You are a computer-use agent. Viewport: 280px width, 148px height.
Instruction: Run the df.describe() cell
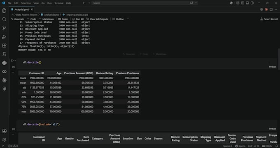(12, 61)
